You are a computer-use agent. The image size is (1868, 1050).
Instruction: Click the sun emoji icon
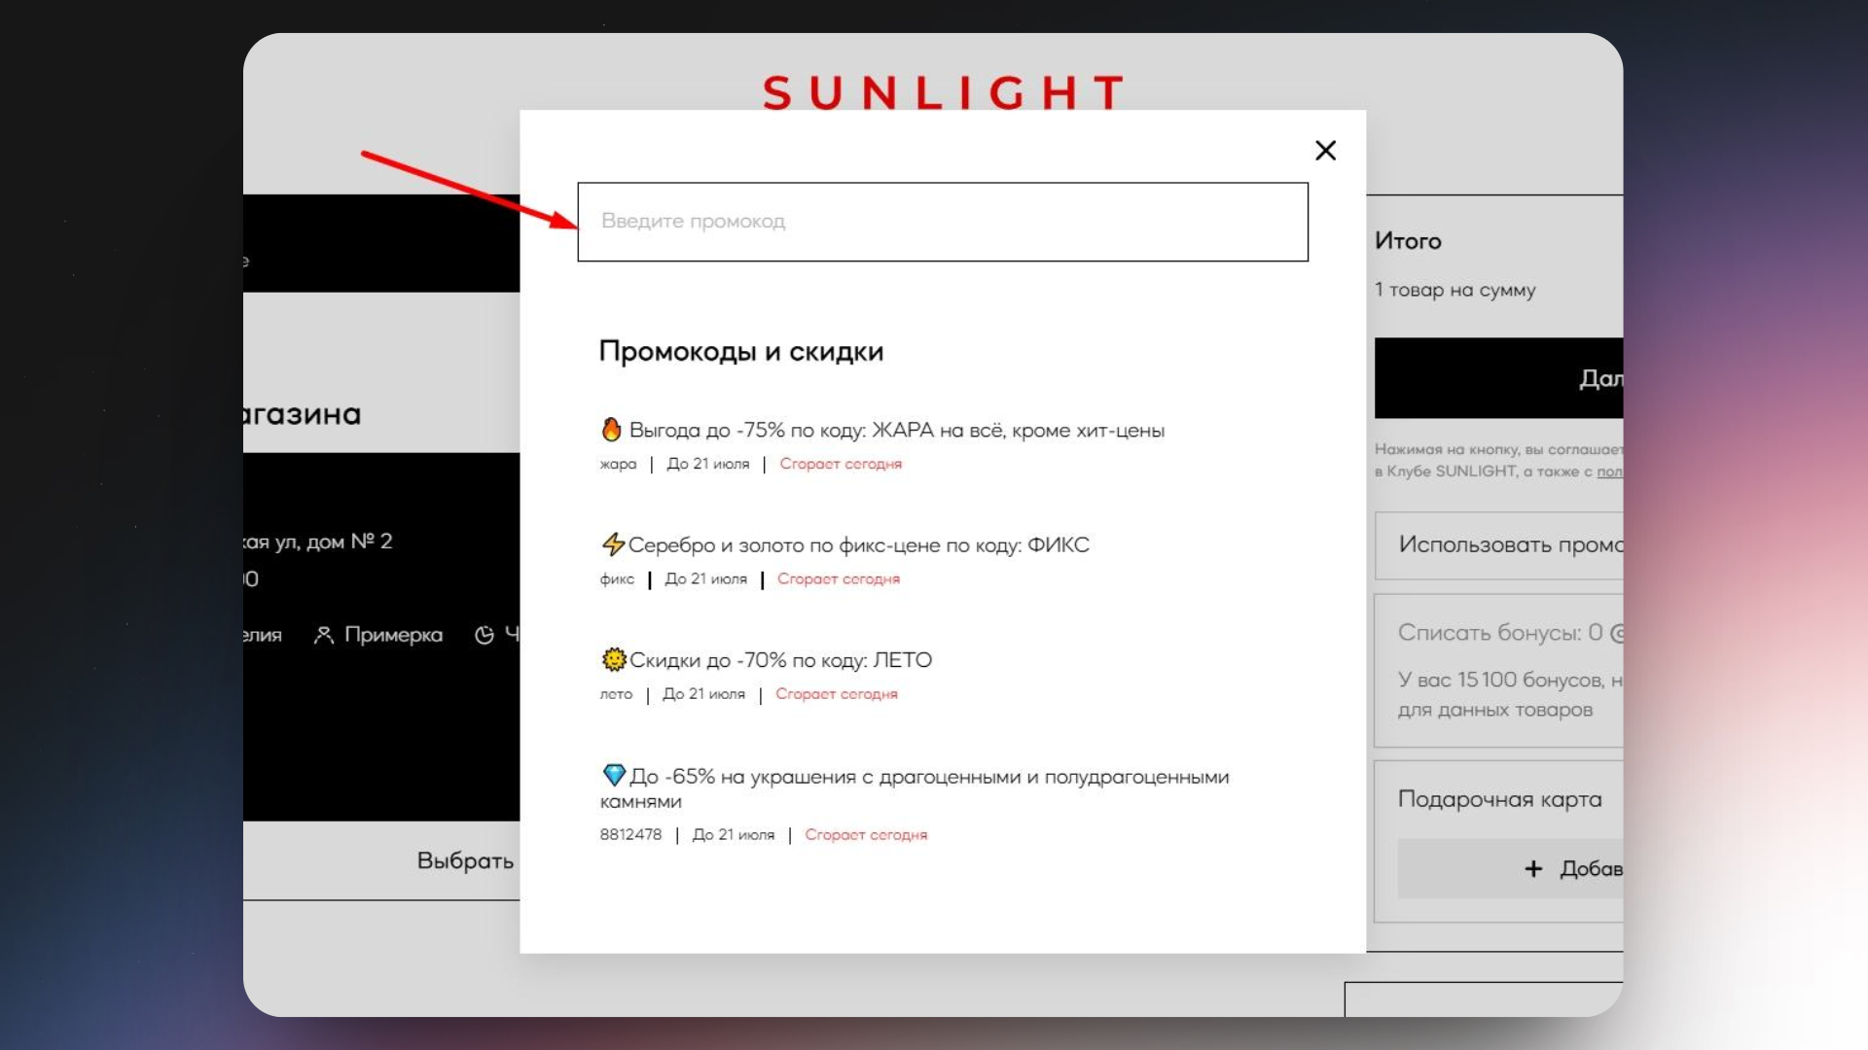point(614,659)
